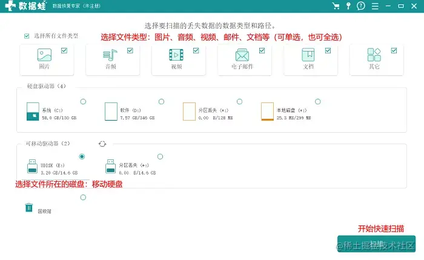Viewport: 424px width, 260px height.
Task: Click the 58.0 GB/130 GB size text
Action: [x=59, y=118]
